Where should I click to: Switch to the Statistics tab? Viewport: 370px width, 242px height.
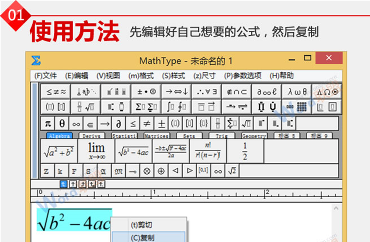click(x=124, y=136)
